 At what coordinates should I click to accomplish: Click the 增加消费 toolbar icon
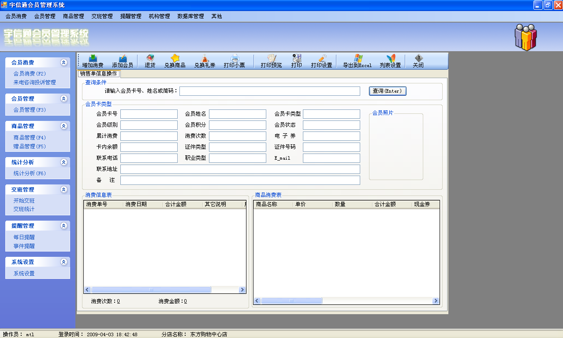pos(93,59)
